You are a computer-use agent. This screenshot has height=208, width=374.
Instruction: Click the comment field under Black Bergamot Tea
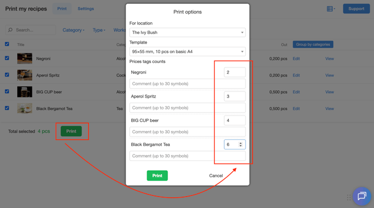(188, 156)
